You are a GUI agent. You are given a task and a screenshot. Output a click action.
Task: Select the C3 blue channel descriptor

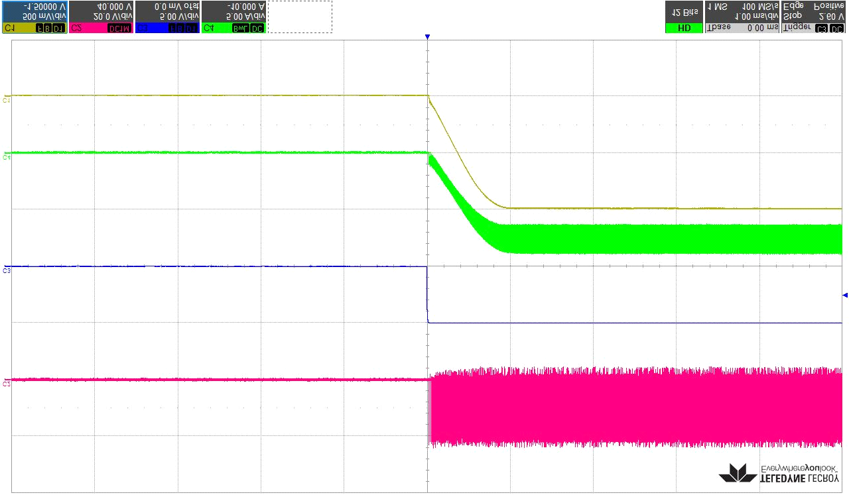click(167, 17)
